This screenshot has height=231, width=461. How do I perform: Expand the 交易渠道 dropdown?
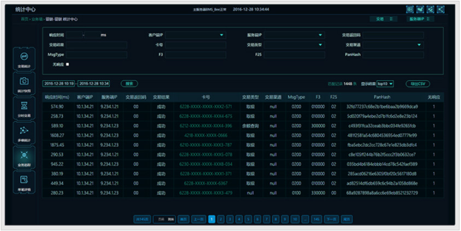coord(419,45)
